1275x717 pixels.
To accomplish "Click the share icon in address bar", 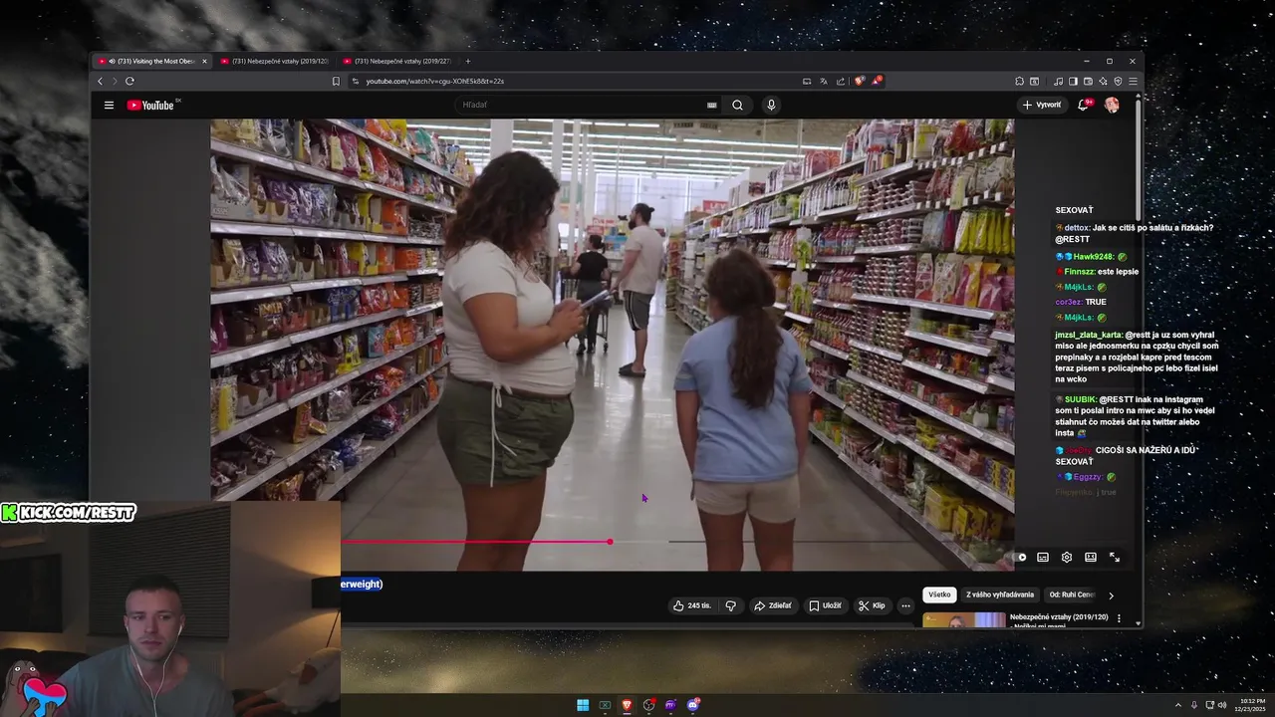I will tap(841, 81).
